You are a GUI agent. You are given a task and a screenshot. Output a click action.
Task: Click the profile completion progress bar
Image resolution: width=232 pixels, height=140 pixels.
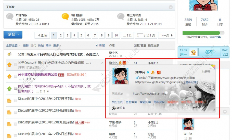pos(203,33)
